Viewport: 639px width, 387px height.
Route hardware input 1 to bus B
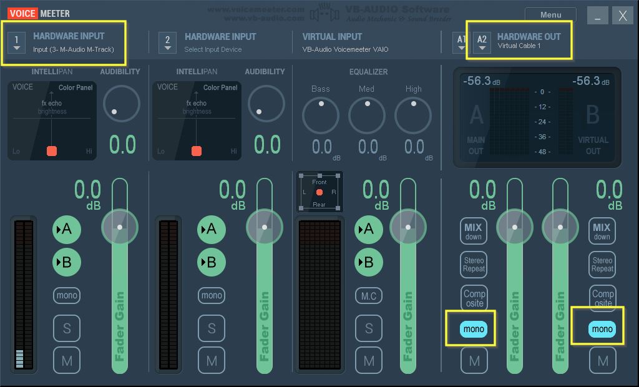pos(66,262)
